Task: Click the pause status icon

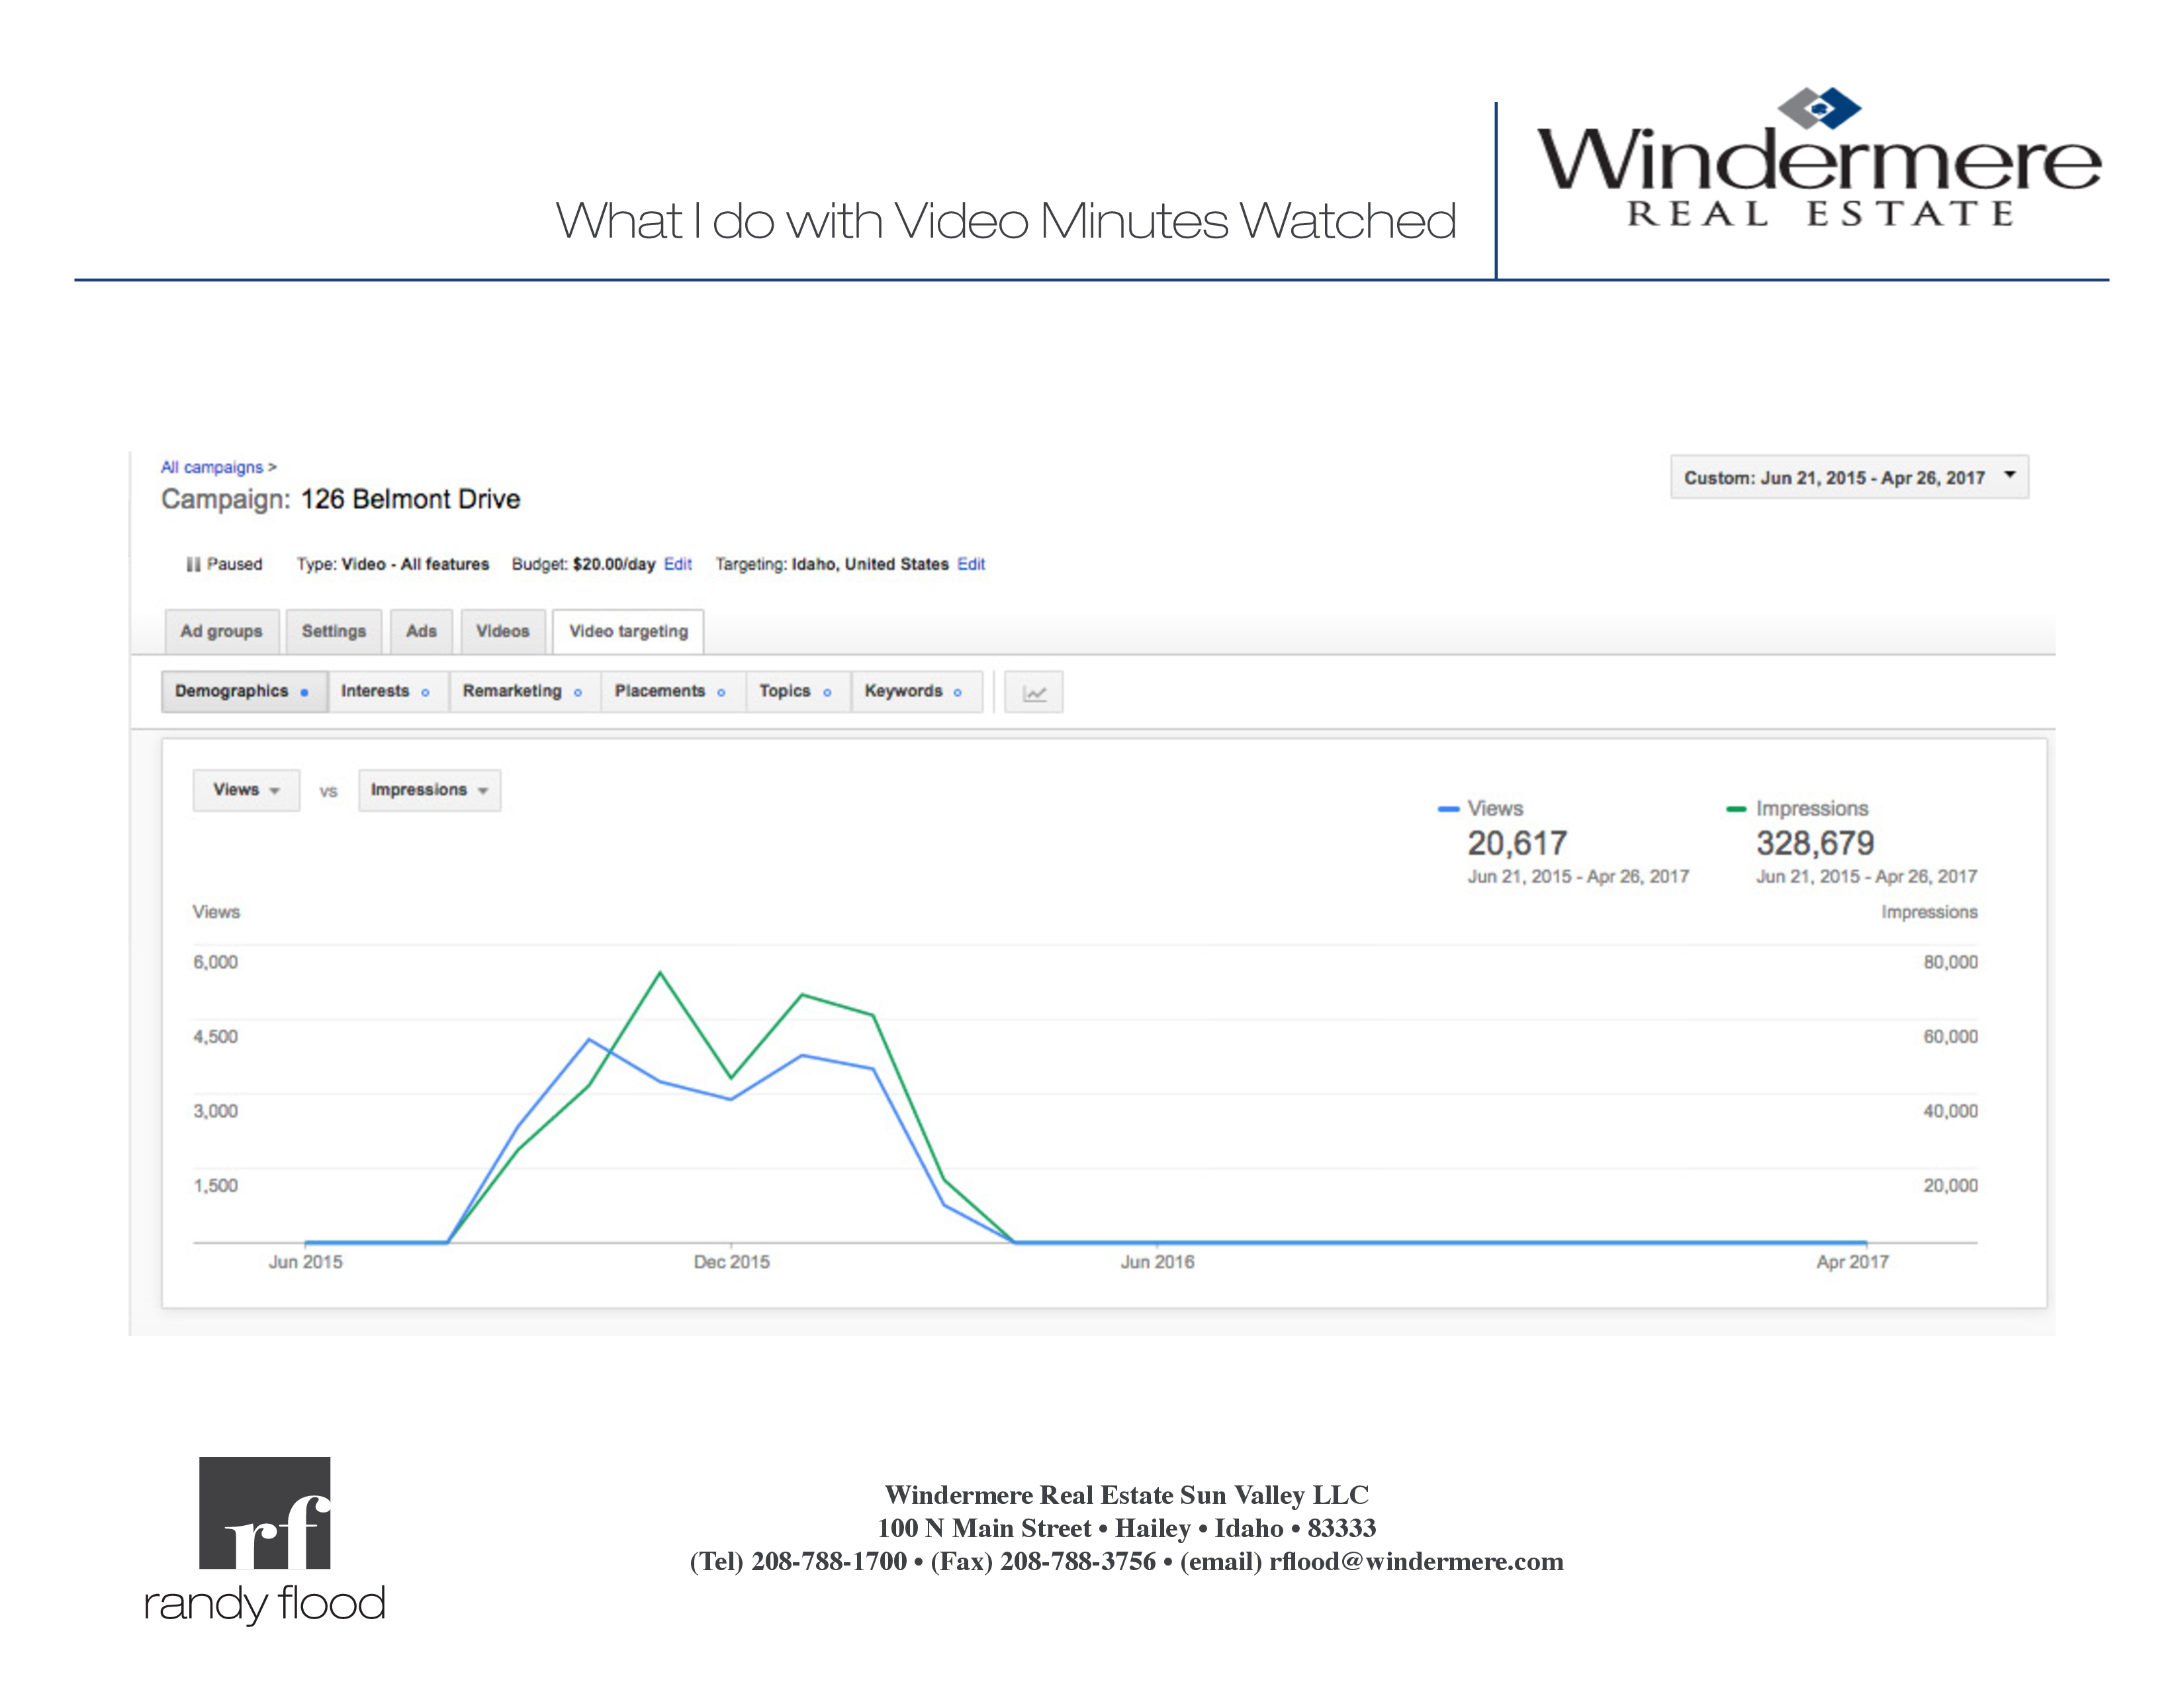Action: (x=201, y=564)
